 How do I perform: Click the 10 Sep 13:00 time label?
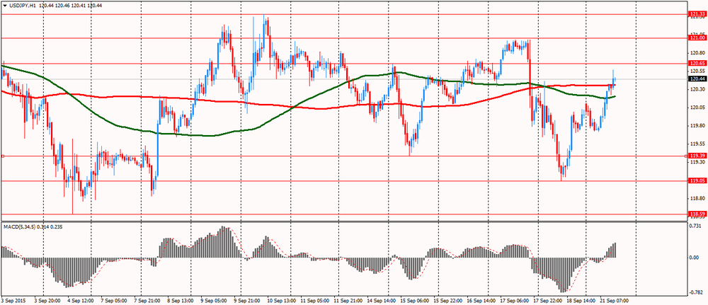(x=280, y=301)
